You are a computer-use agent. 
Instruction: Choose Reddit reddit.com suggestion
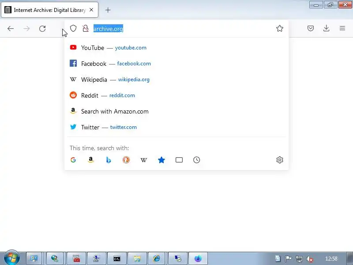point(176,95)
